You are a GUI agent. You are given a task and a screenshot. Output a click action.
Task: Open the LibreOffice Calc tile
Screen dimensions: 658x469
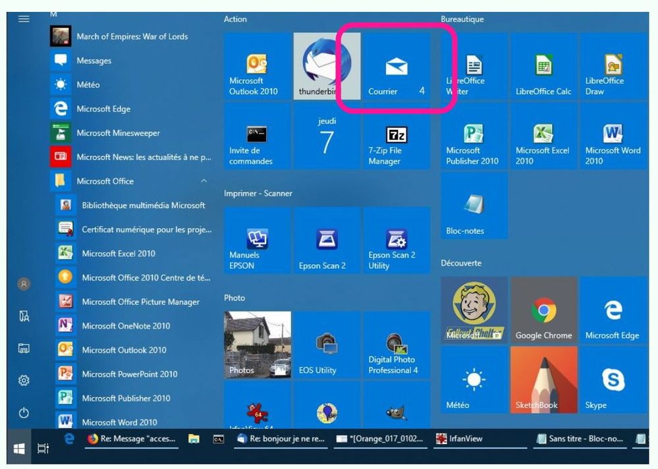tap(544, 67)
